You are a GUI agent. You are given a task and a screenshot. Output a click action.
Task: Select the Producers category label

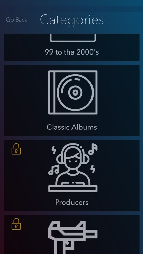click(x=72, y=202)
